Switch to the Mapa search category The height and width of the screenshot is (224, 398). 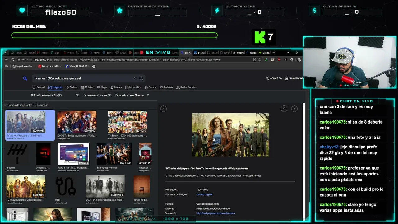[102, 87]
